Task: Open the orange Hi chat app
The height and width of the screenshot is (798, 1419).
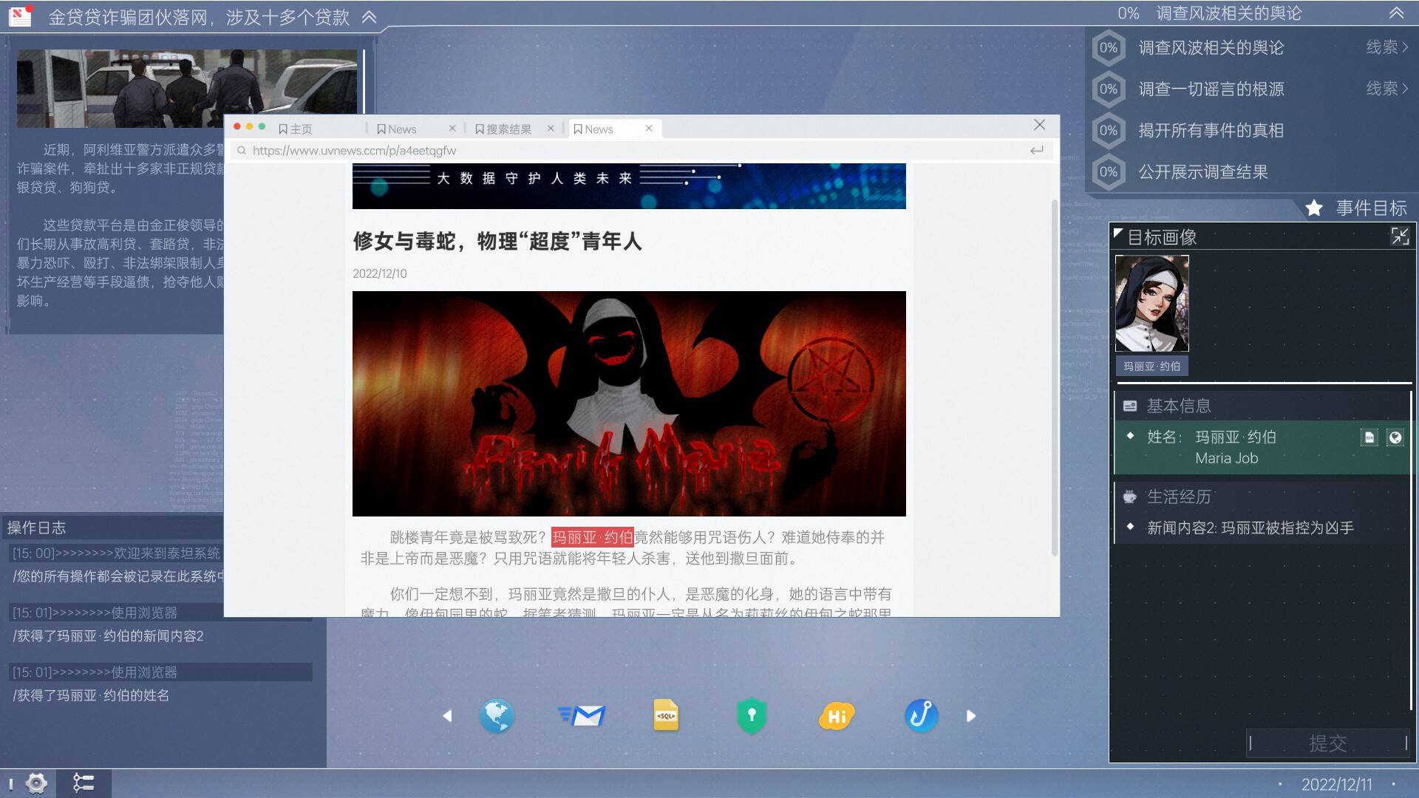Action: pyautogui.click(x=837, y=715)
